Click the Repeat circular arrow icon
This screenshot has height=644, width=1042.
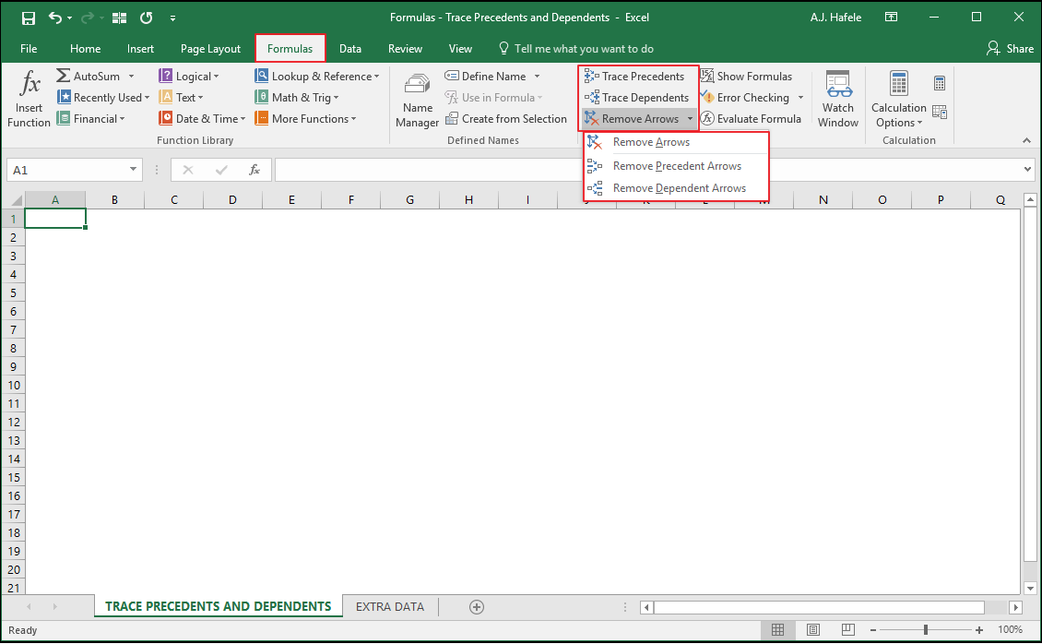pos(147,18)
